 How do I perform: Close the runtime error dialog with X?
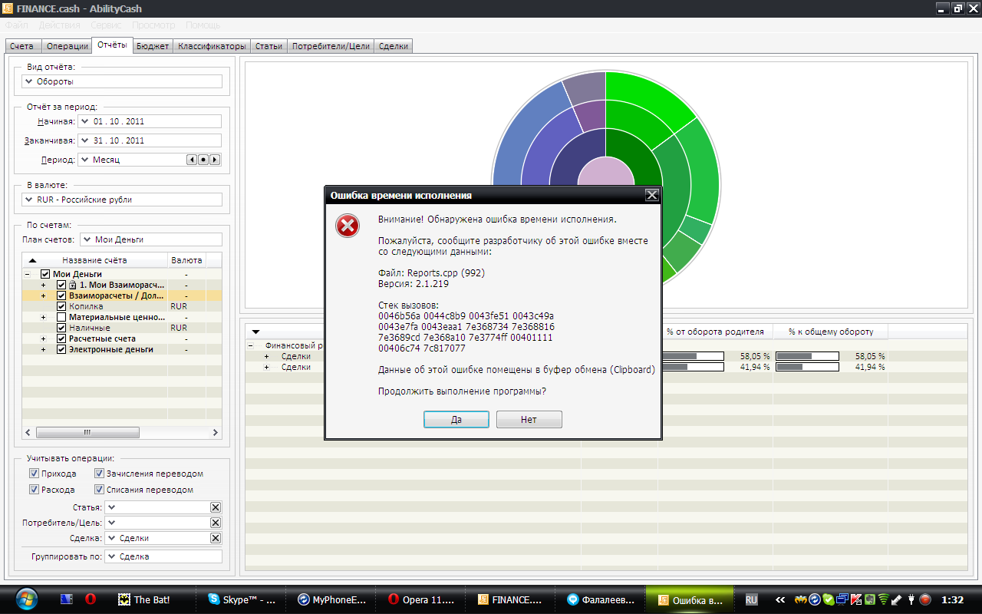click(x=651, y=195)
